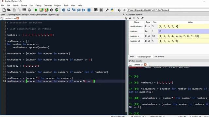The width and height of the screenshot is (209, 117).
Task: Click the working directory path field
Action: pyautogui.click(x=168, y=10)
